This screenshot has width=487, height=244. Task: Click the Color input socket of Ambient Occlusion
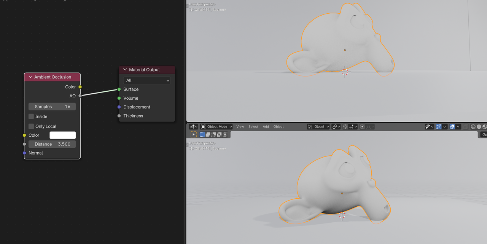point(24,135)
